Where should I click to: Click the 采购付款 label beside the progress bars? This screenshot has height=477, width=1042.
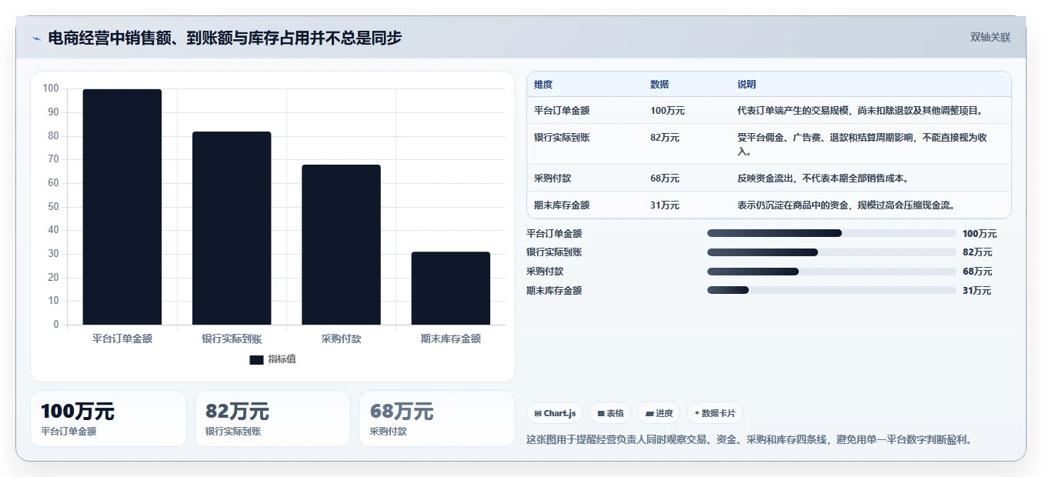click(x=545, y=272)
